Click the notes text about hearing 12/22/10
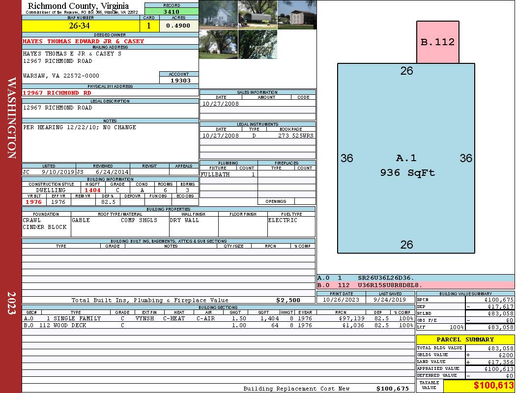The height and width of the screenshot is (393, 516). (x=80, y=128)
